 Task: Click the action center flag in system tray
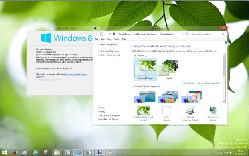(x=219, y=152)
